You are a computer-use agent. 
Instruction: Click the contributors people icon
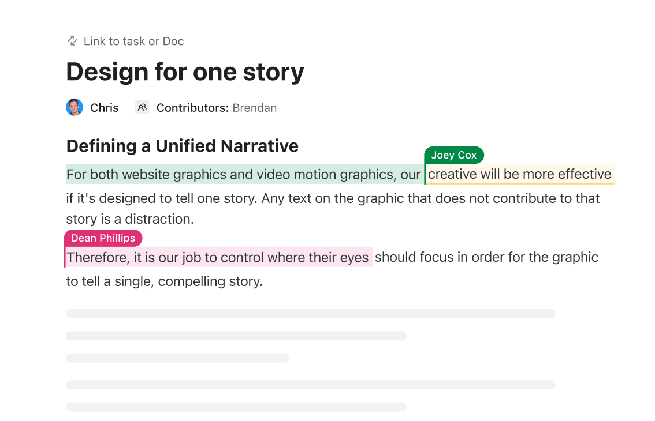point(142,107)
